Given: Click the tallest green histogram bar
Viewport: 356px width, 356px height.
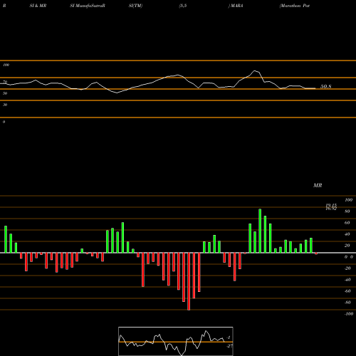Looking at the screenshot, I should 260,231.
